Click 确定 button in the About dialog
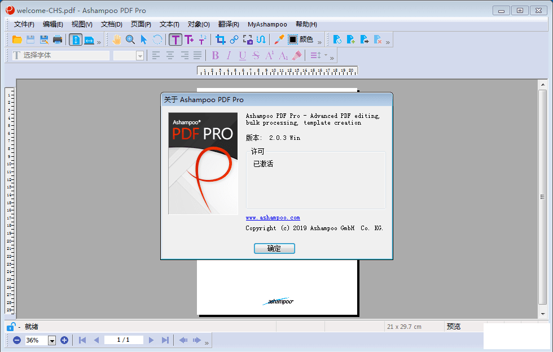Screen dimensions: 553x352 pos(274,249)
